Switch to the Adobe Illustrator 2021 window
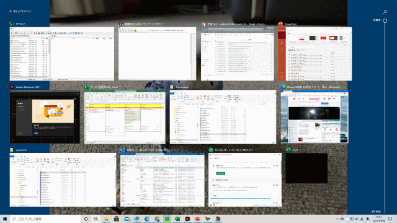The image size is (397, 223). pos(45,117)
